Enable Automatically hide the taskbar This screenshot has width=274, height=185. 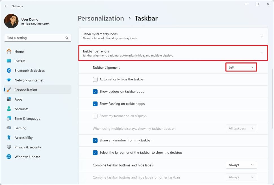(x=95, y=79)
